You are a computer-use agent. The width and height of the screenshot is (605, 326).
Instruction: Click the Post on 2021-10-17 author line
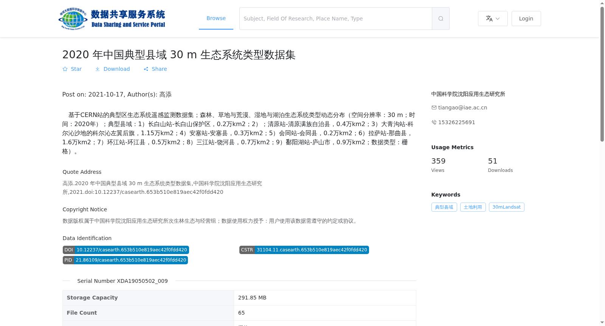[x=117, y=94]
